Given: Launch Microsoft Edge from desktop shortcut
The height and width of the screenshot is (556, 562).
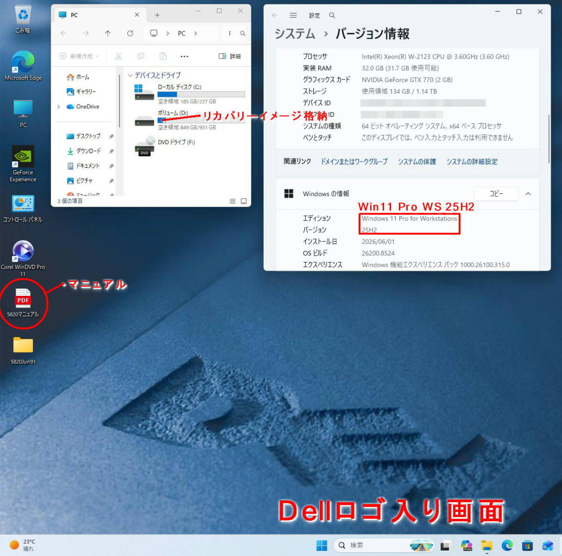Looking at the screenshot, I should [23, 66].
